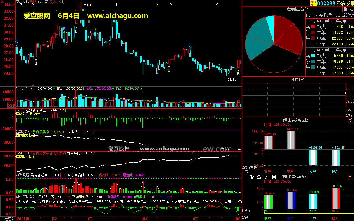Open 设 settings for 深圳超赢分类统计

click(351, 177)
